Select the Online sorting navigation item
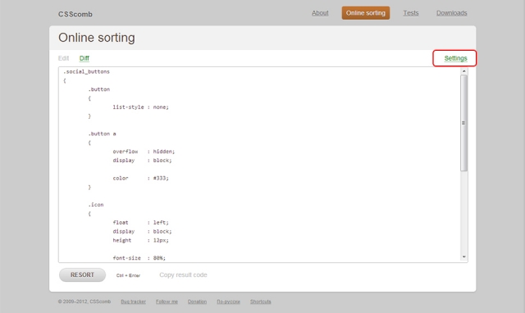Image resolution: width=525 pixels, height=313 pixels. (366, 13)
